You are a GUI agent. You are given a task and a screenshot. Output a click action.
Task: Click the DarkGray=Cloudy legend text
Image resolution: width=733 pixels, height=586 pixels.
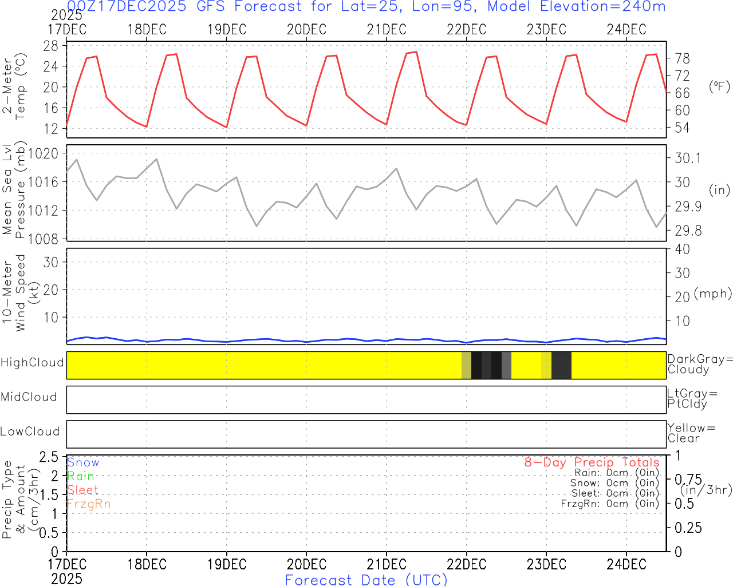(700, 364)
